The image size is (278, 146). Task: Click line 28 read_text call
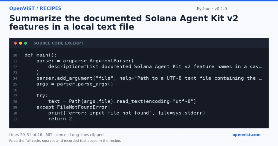click(x=122, y=101)
